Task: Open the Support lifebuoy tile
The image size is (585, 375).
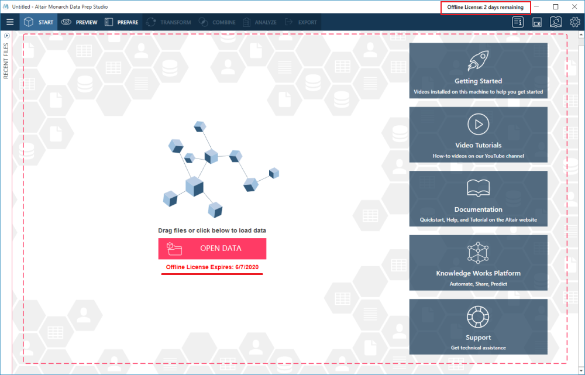Action: [x=478, y=316]
